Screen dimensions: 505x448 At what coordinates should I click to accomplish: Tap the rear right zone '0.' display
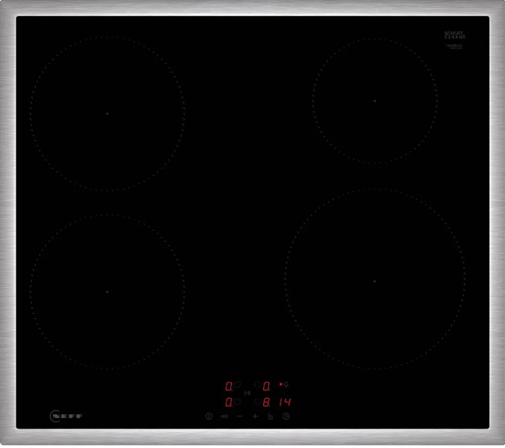click(266, 386)
